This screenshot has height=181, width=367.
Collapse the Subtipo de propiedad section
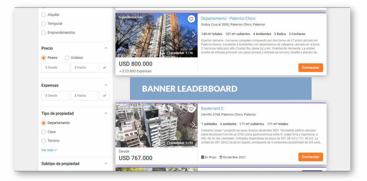106,163
